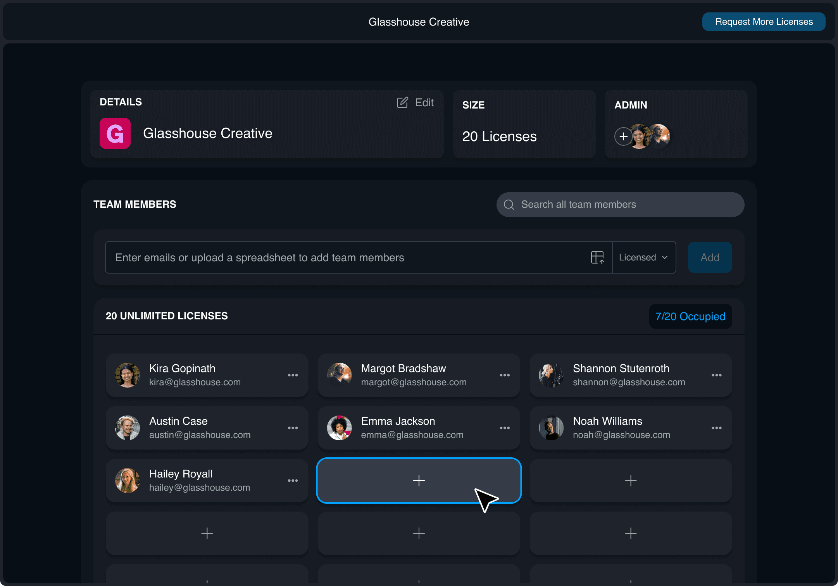The height and width of the screenshot is (586, 838).
Task: Open Noah Williams' ellipsis menu
Action: click(x=716, y=428)
